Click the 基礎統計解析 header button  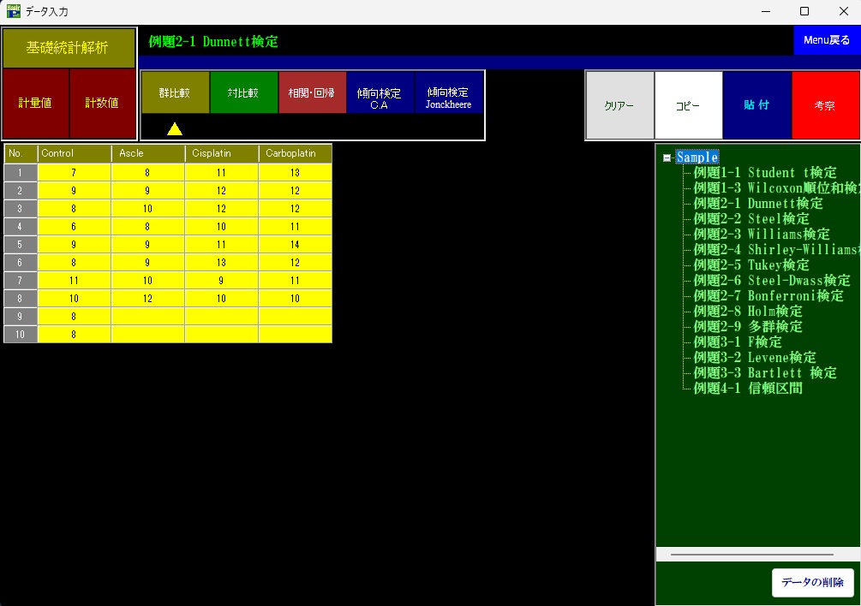tap(69, 48)
